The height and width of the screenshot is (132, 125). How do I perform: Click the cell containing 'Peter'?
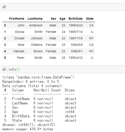point(20,58)
